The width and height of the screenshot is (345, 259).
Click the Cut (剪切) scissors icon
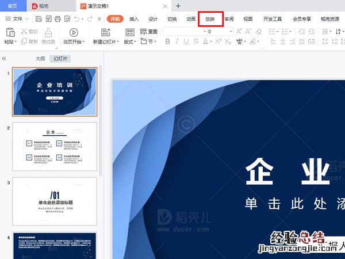(24, 32)
